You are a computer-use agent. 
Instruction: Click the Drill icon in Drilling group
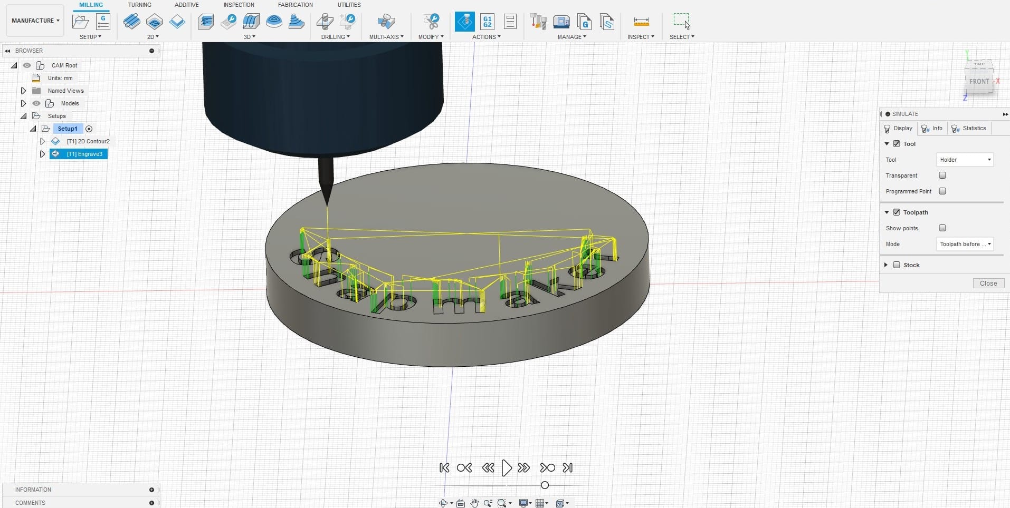tap(326, 22)
